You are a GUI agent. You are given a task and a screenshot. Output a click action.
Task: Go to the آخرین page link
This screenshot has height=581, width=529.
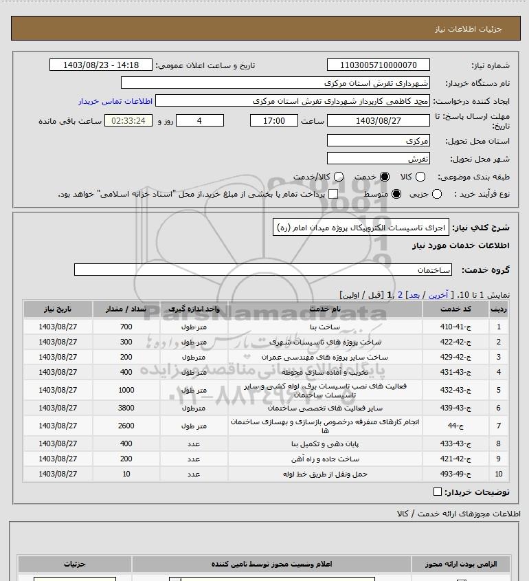[438, 295]
